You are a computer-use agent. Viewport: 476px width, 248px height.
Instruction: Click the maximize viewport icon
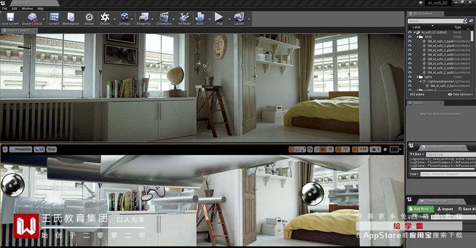point(385,149)
